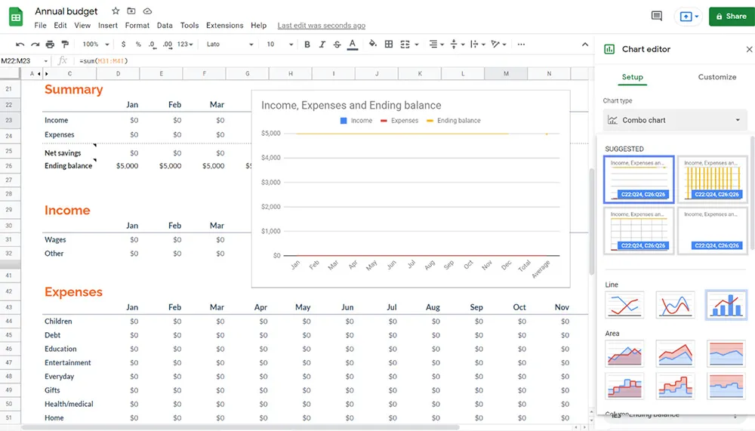Choose the smooth line chart type icon

click(x=675, y=305)
